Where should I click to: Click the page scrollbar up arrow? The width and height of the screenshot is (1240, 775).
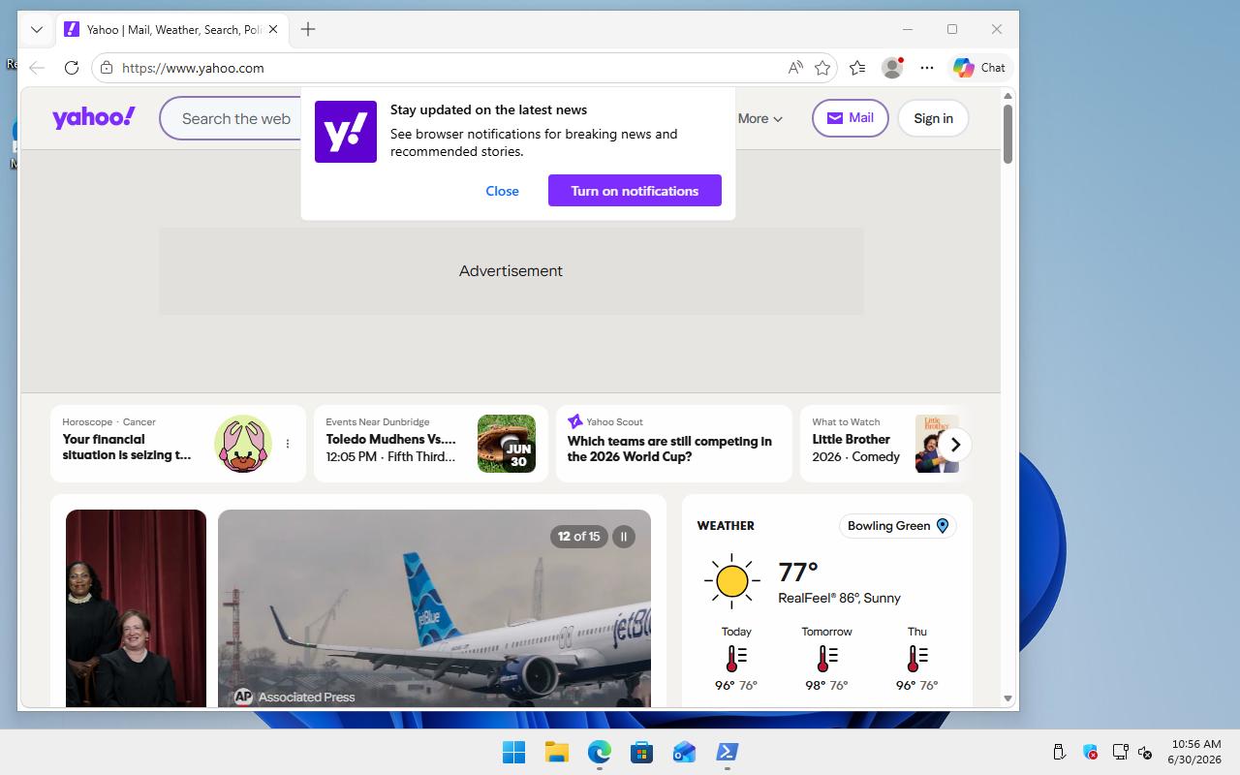pos(1007,96)
